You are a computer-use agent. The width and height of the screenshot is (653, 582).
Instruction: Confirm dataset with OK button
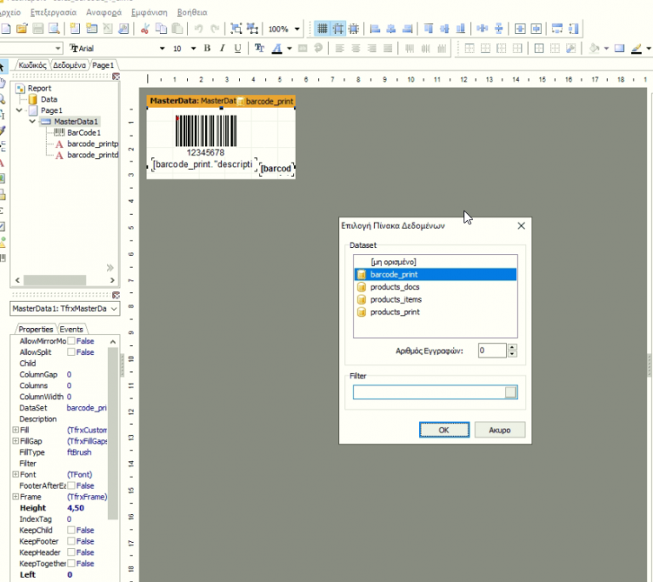point(444,430)
